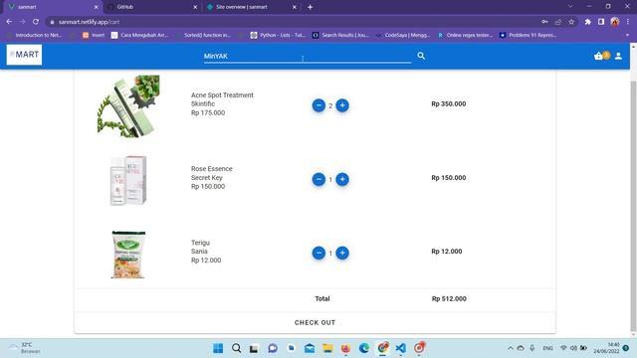Viewport: 637px width, 358px height.
Task: Focus the search field containing MinYAK
Action: point(308,56)
